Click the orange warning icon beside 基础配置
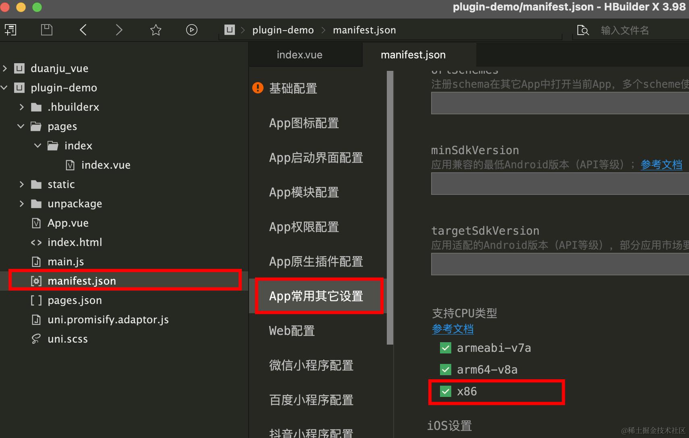This screenshot has width=689, height=438. coord(258,88)
